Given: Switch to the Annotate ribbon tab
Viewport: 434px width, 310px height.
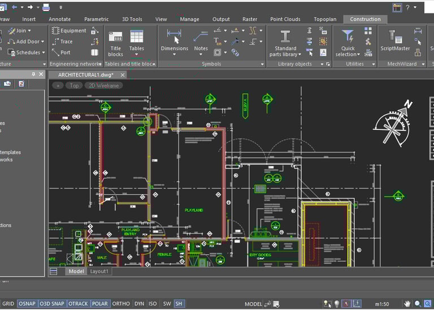Looking at the screenshot, I should 59,19.
